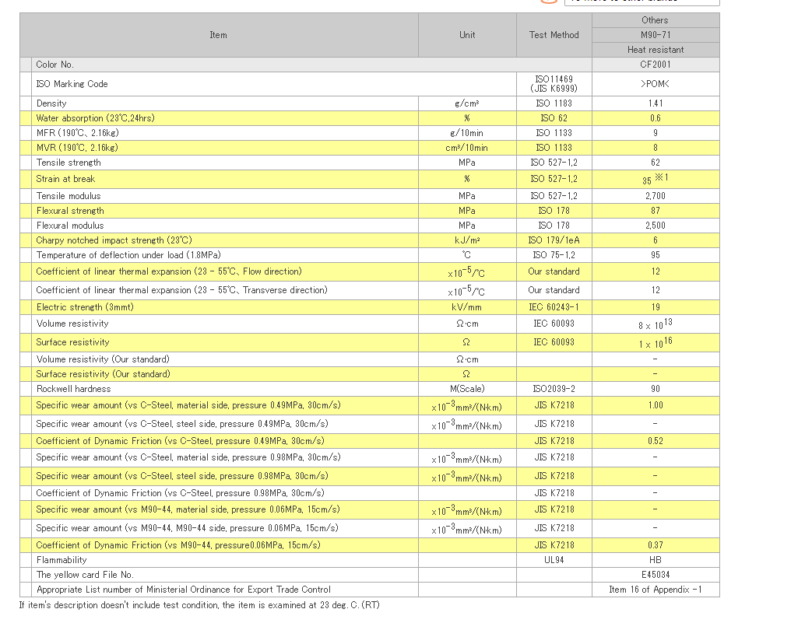The image size is (805, 623).
Task: Click 'Volume resistivity (Our standard)' row label
Action: [x=103, y=359]
